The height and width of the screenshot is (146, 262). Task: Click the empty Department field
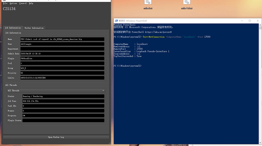click(x=62, y=49)
